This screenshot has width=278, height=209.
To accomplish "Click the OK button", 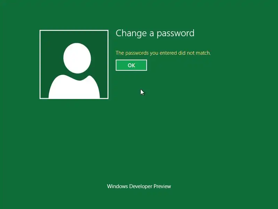I will (x=131, y=65).
